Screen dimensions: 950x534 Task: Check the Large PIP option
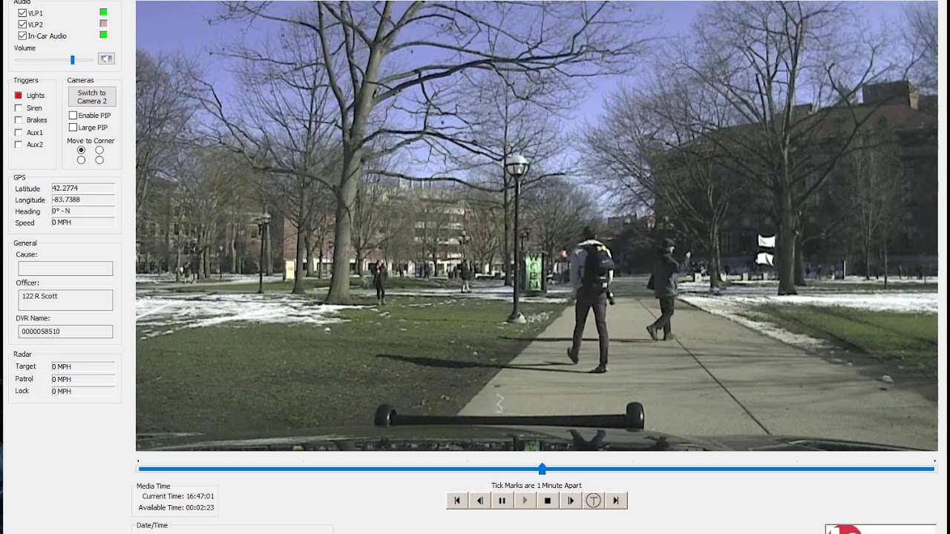click(x=73, y=128)
